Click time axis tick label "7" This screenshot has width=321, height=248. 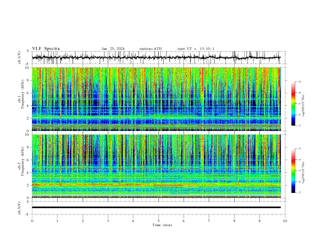(x=209, y=221)
